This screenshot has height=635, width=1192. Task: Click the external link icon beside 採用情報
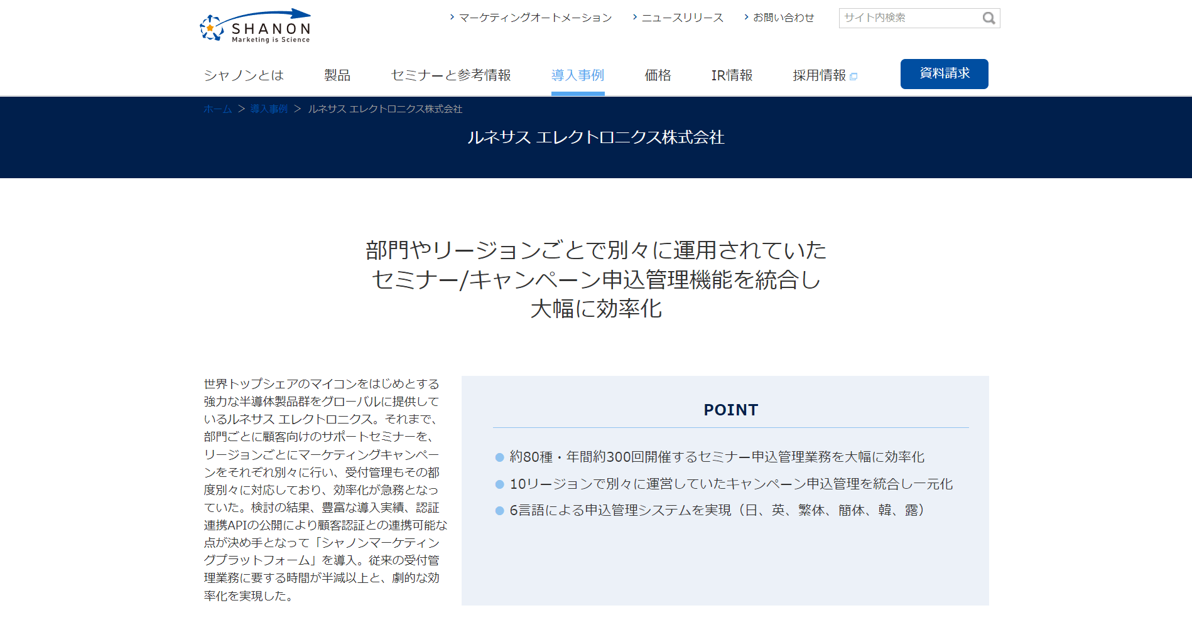pos(853,77)
